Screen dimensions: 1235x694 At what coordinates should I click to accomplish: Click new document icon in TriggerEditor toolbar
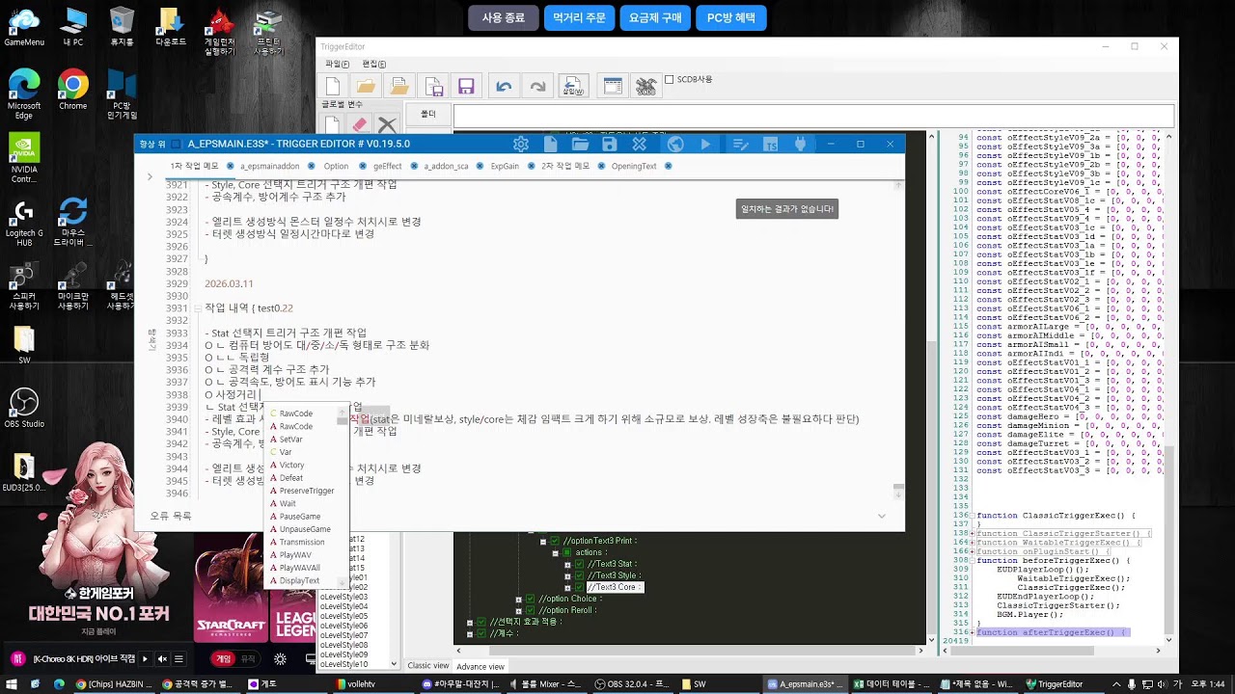[333, 87]
